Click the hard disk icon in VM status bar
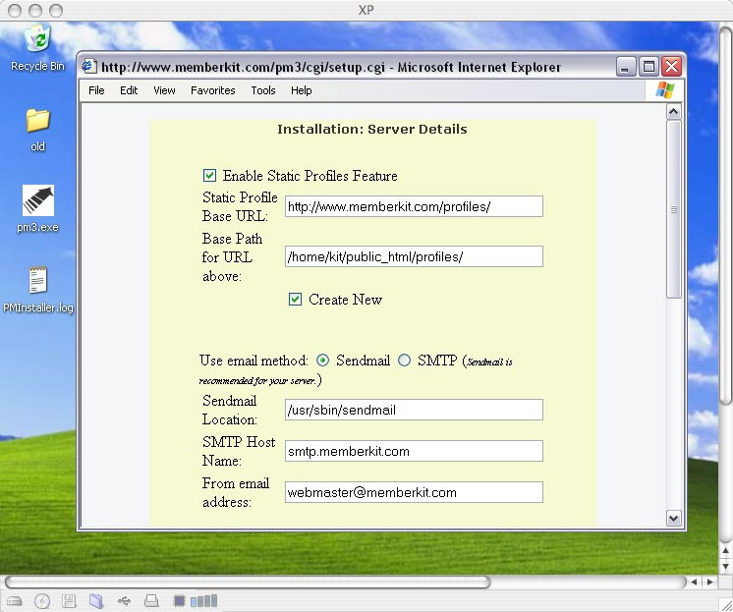 15,601
